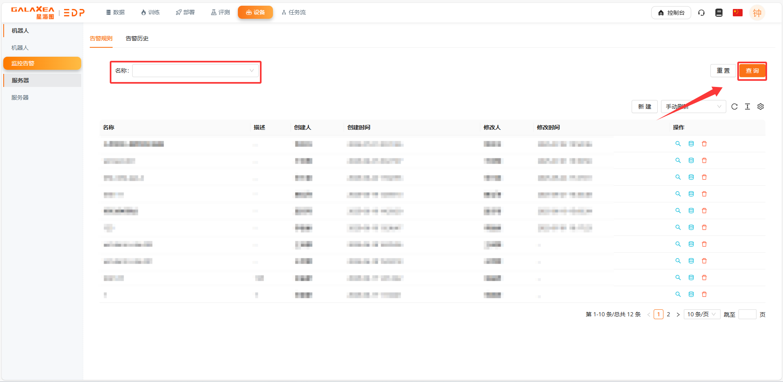Click the 新建 button
This screenshot has width=783, height=382.
[644, 107]
